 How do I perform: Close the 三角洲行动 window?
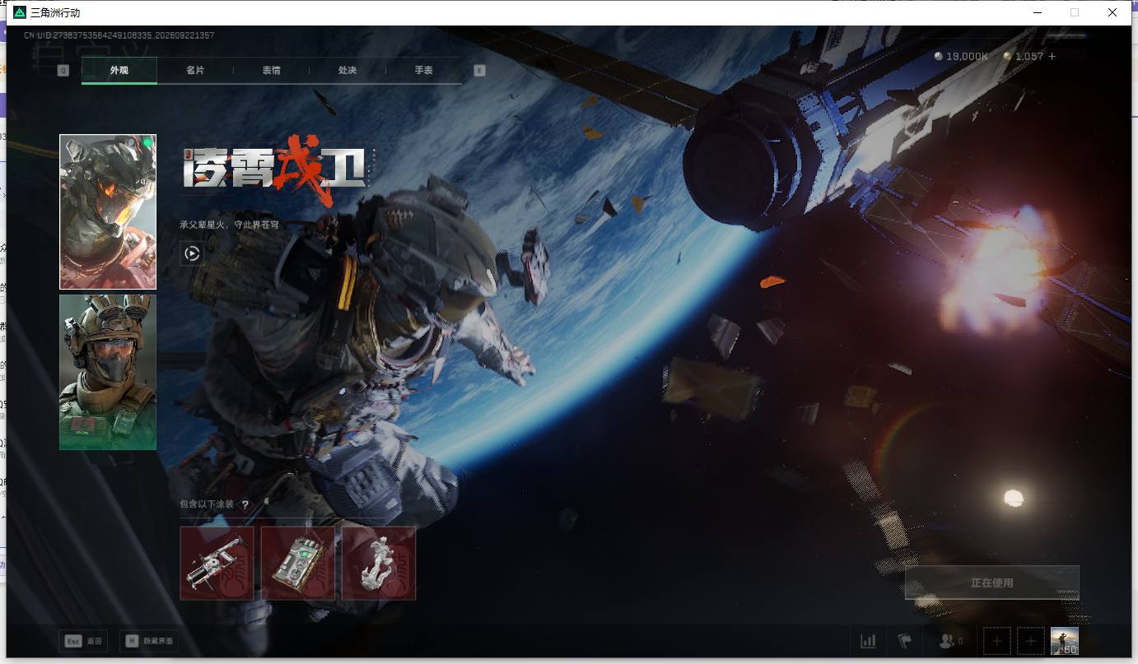click(x=1112, y=12)
